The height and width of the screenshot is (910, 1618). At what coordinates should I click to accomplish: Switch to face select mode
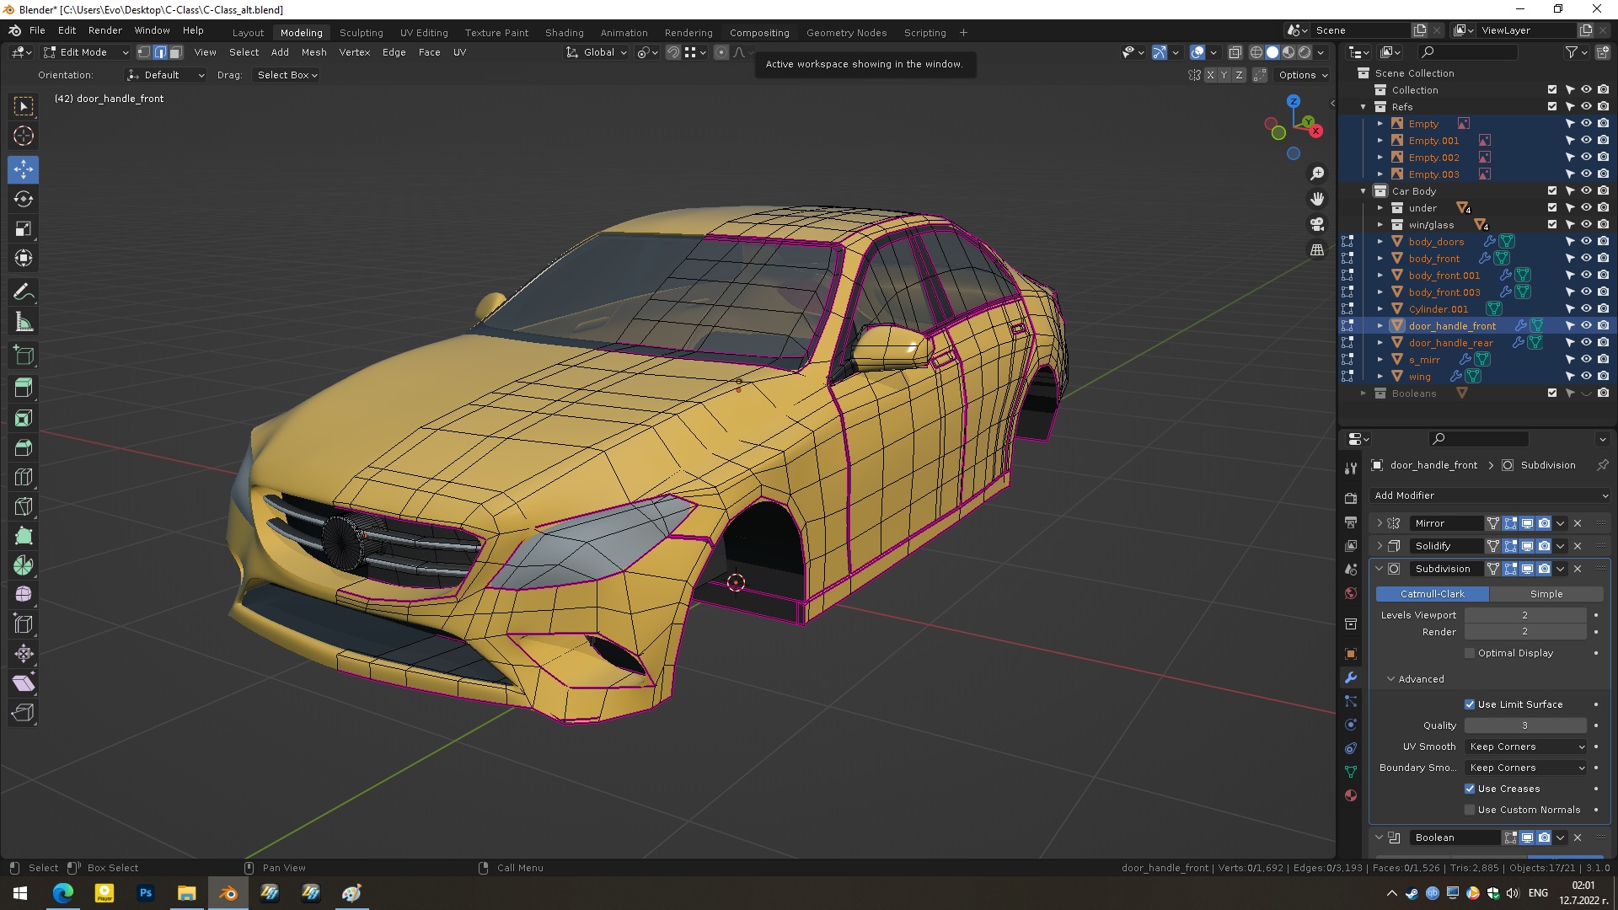(175, 52)
